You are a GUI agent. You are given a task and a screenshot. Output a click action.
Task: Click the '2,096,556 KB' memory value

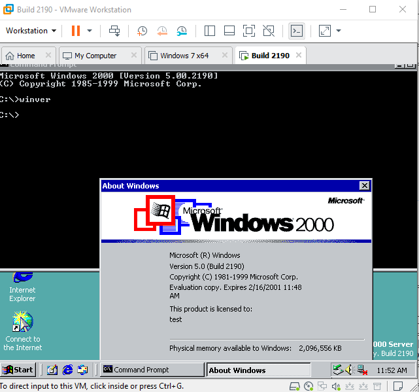tap(320, 348)
